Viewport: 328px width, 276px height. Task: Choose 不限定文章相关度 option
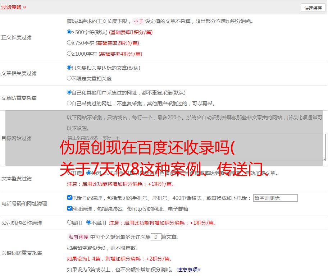(x=69, y=78)
